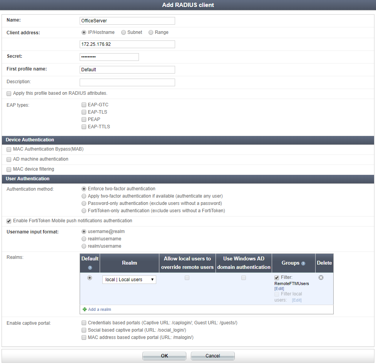
Task: Enable the EAP-TLS type
Action: (84, 112)
